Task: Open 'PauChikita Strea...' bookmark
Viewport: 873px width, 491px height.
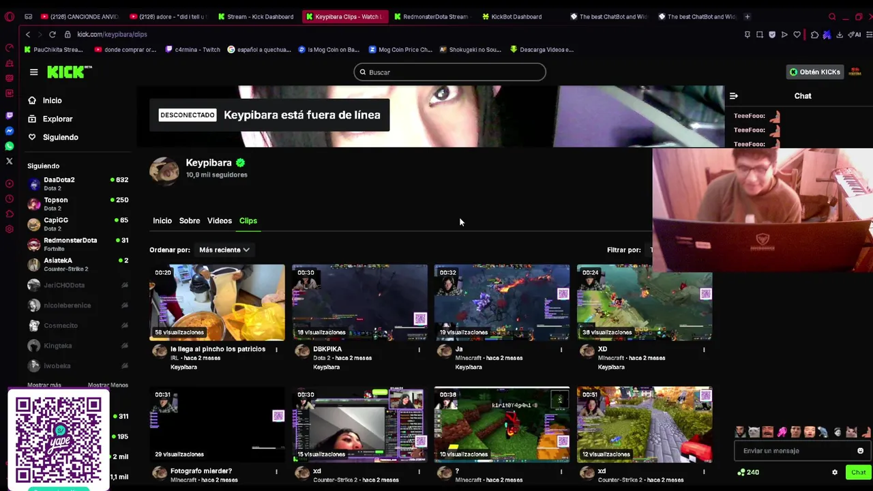Action: tap(53, 50)
